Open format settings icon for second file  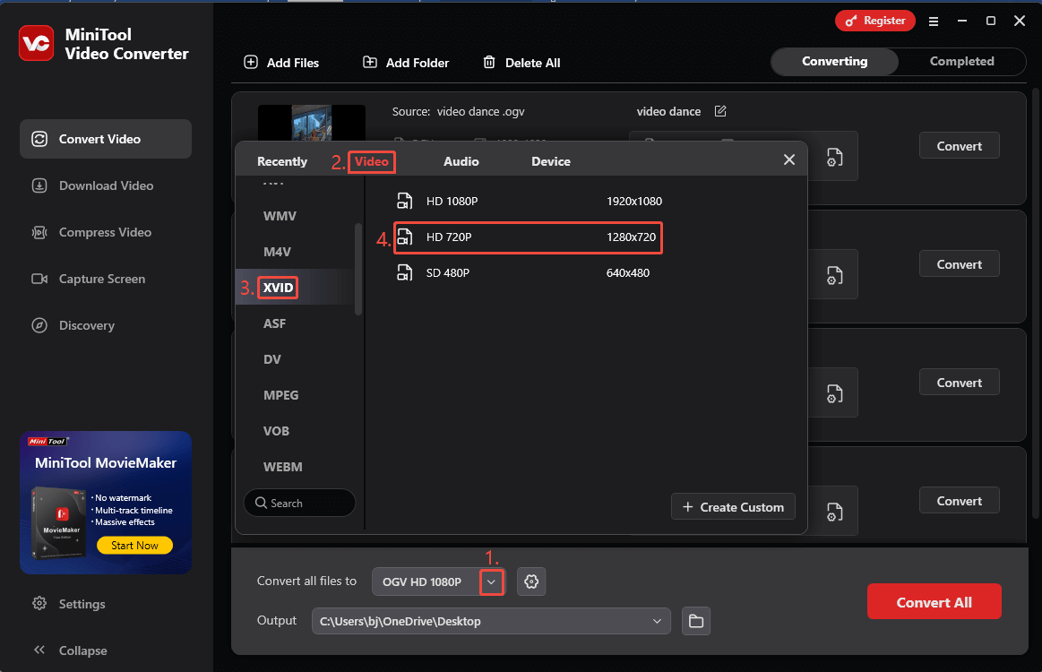[x=835, y=275]
